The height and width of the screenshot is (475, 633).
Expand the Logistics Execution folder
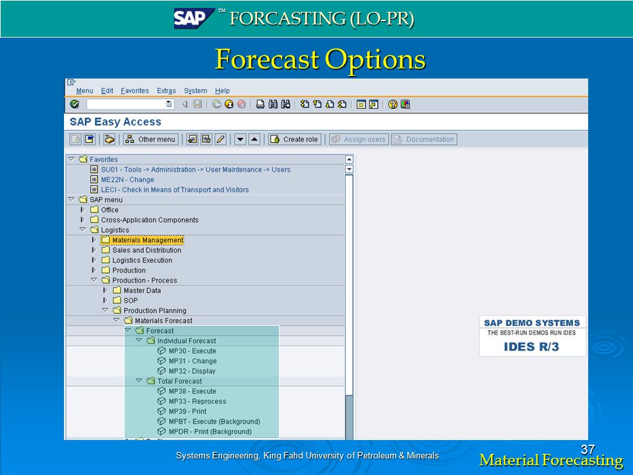[94, 260]
